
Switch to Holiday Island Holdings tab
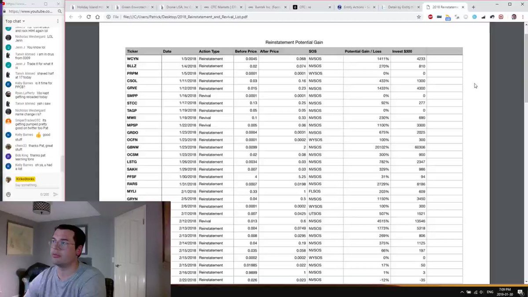[89, 7]
